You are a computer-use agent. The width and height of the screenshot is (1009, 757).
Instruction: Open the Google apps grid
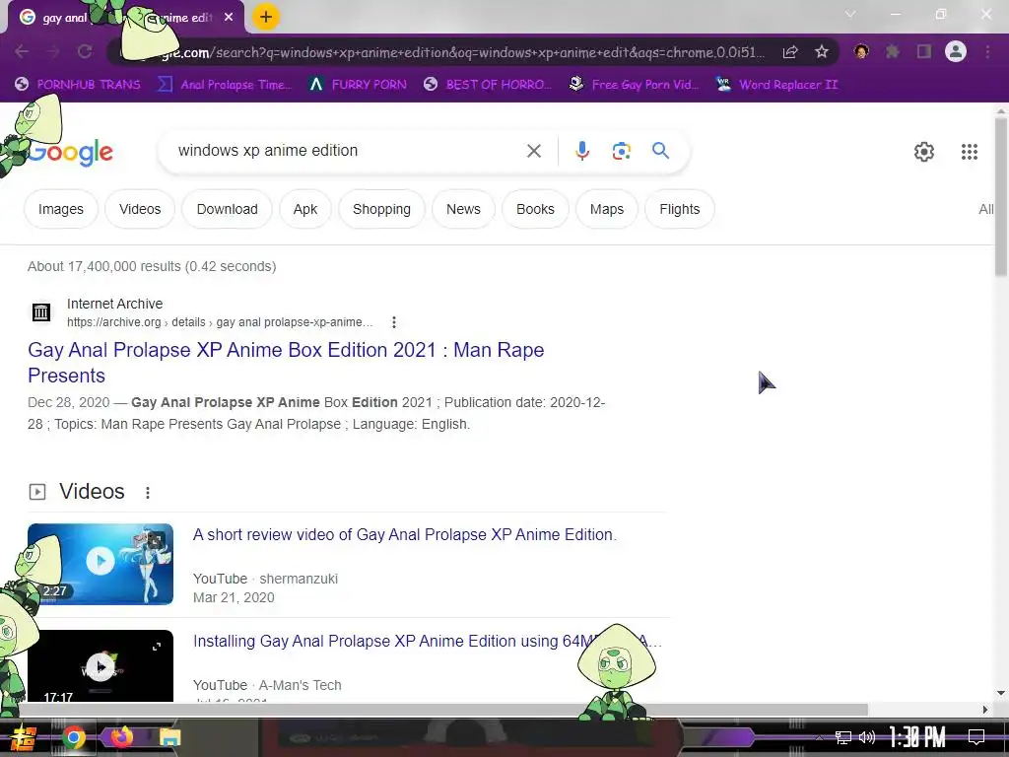point(970,152)
